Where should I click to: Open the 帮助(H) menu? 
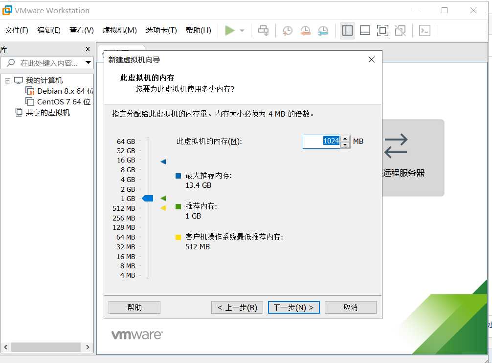[x=198, y=30]
